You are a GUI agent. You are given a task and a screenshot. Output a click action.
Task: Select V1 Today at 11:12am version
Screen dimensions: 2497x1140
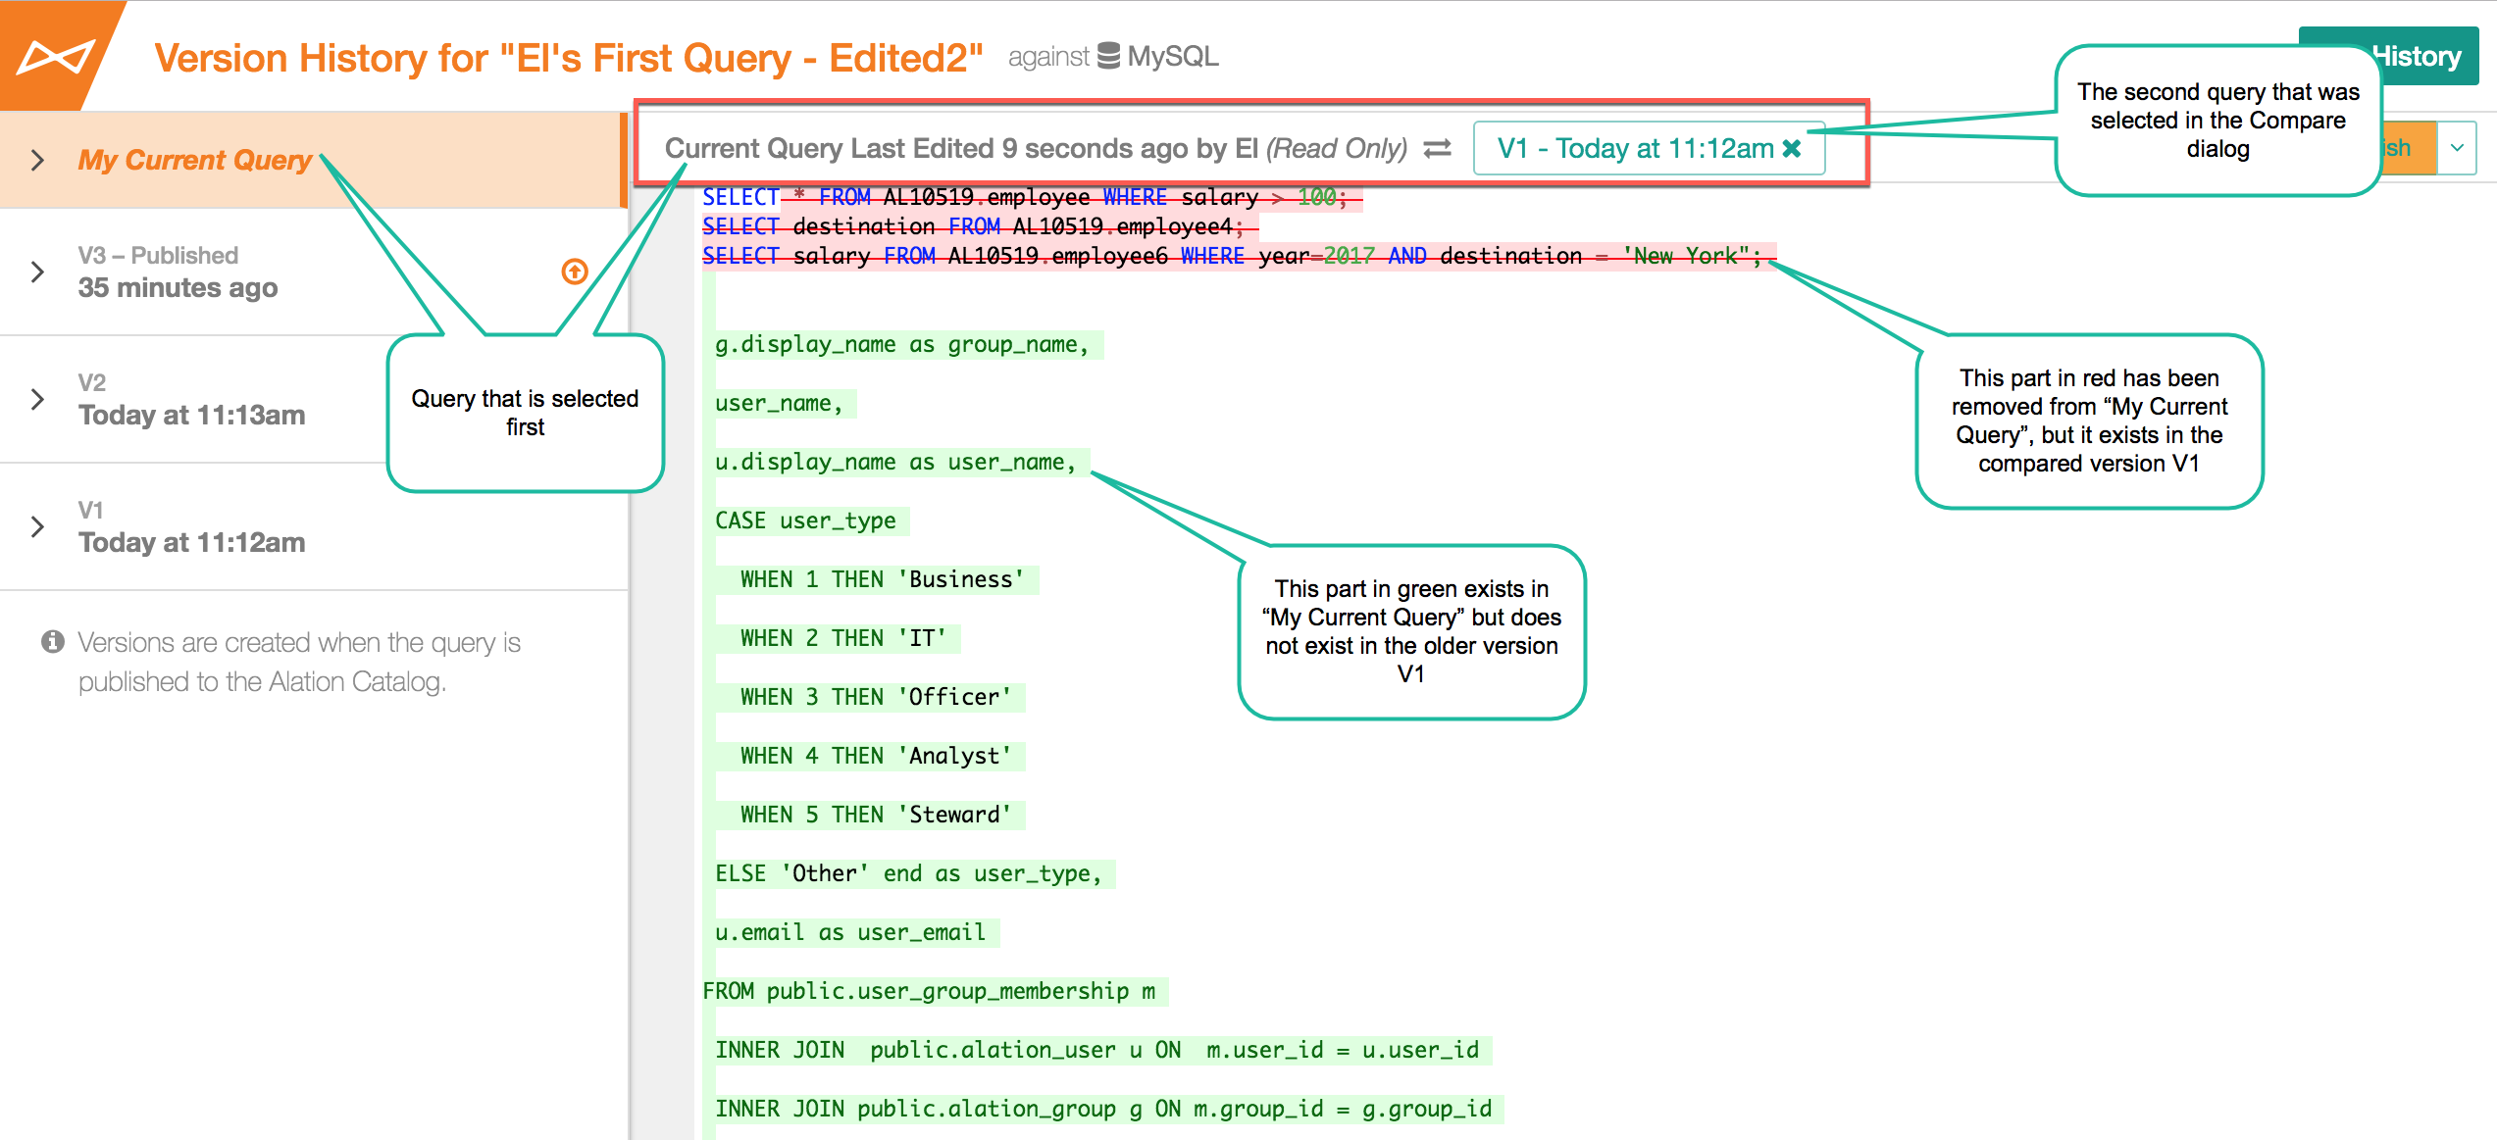click(x=314, y=526)
